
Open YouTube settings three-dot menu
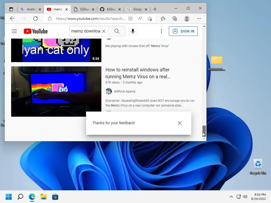pyautogui.click(x=161, y=31)
